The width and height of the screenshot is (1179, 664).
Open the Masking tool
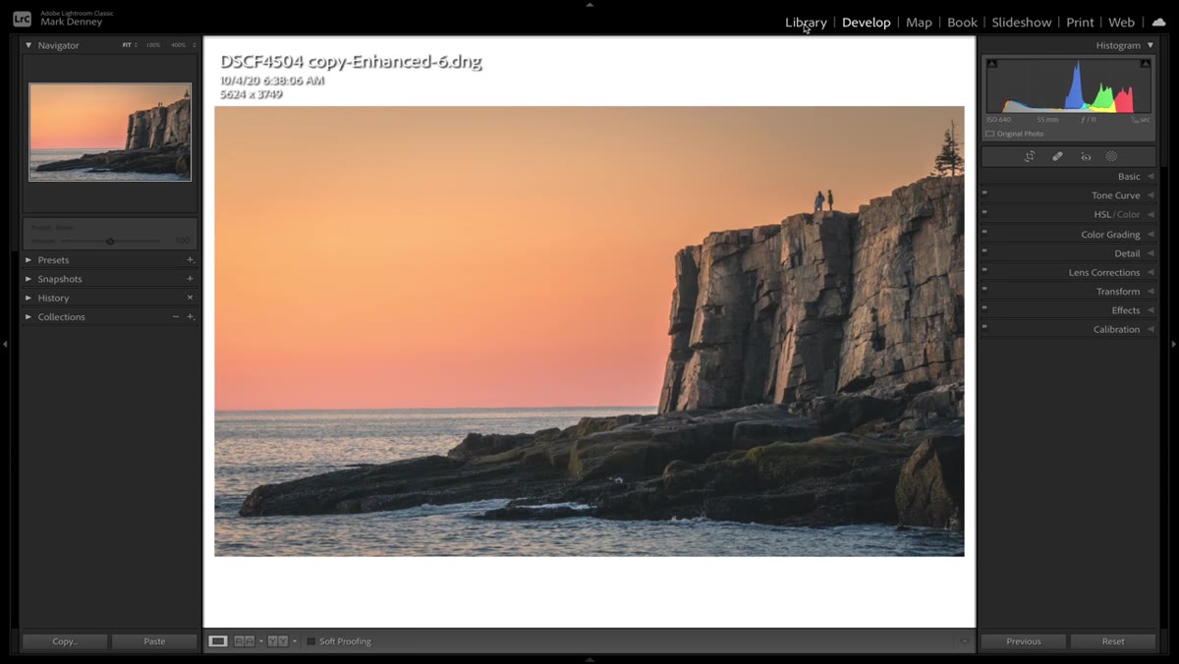[1112, 156]
